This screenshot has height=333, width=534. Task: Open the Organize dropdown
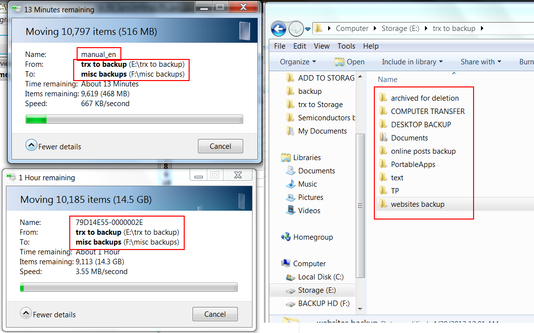[x=298, y=62]
